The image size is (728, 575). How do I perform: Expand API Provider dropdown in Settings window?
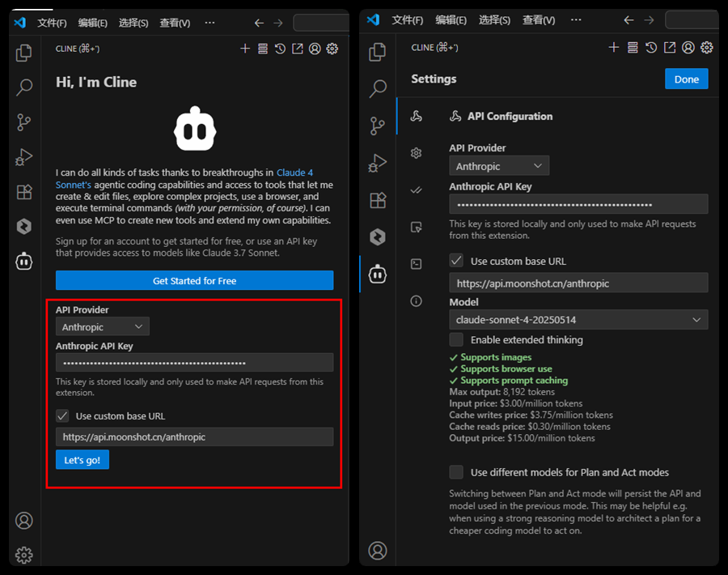tap(499, 165)
